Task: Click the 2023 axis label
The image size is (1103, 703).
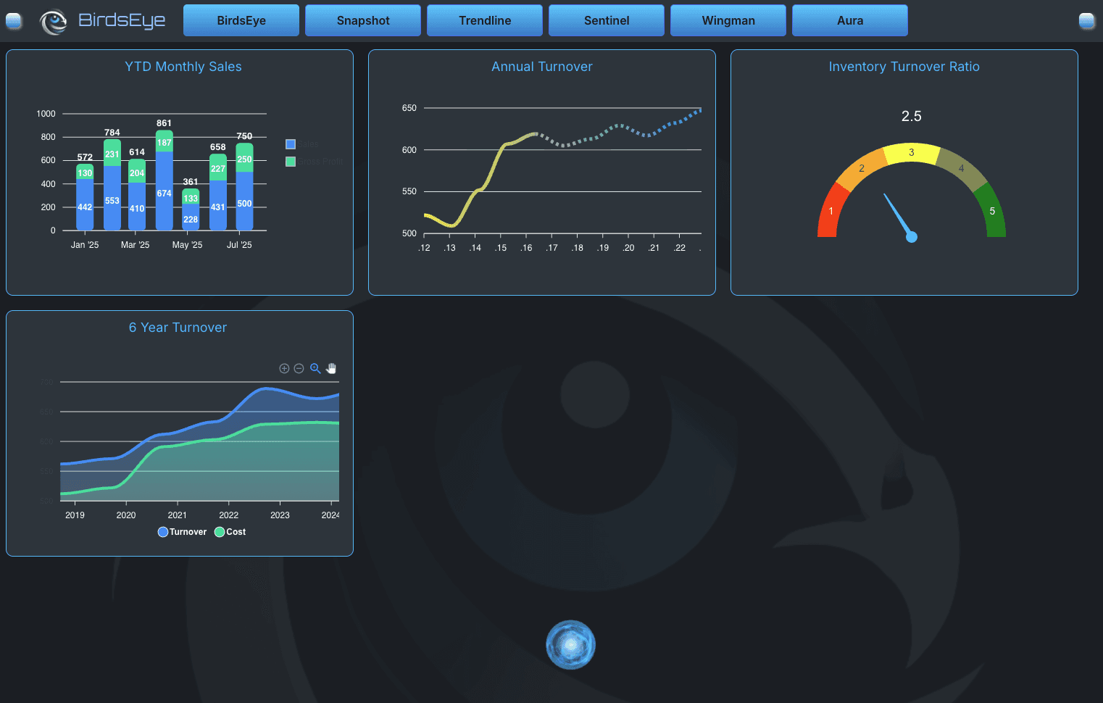Action: coord(280,515)
